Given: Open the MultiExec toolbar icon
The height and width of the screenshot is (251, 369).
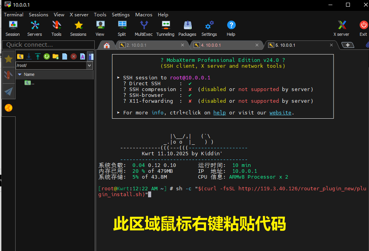Looking at the screenshot, I should click(144, 28).
